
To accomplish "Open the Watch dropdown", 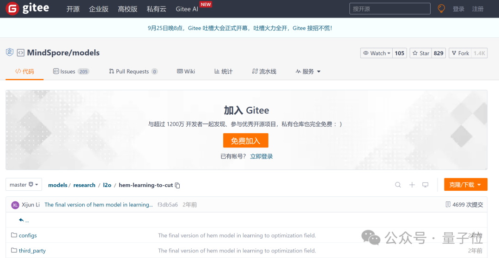I will [377, 53].
